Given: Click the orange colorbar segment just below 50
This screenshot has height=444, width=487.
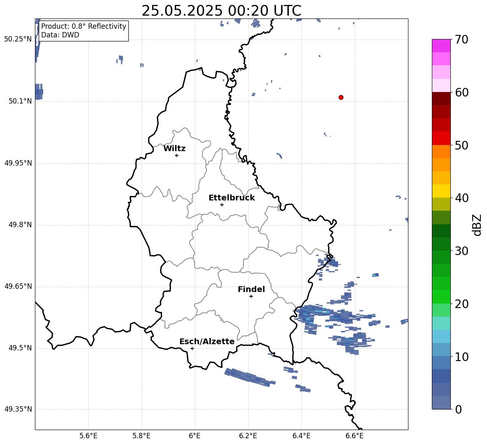Looking at the screenshot, I should pos(441,152).
